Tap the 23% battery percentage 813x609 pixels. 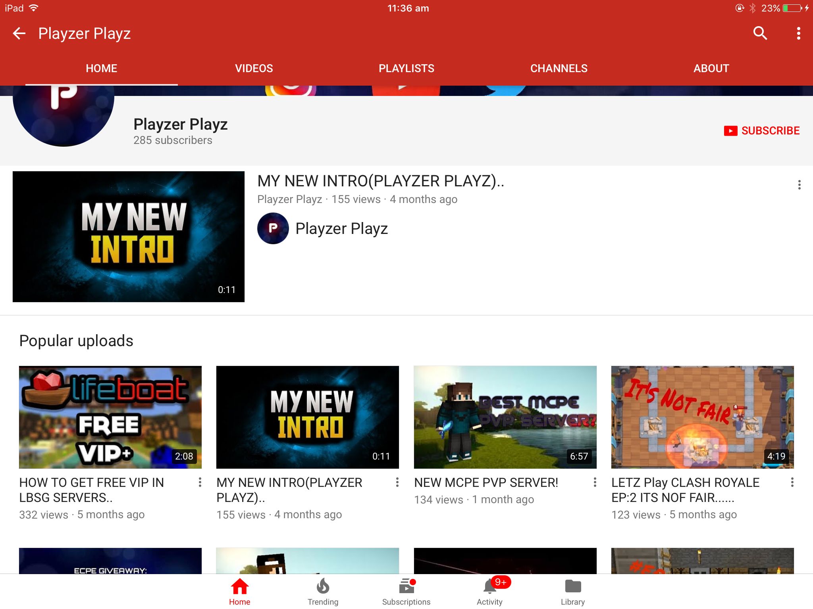pyautogui.click(x=771, y=8)
